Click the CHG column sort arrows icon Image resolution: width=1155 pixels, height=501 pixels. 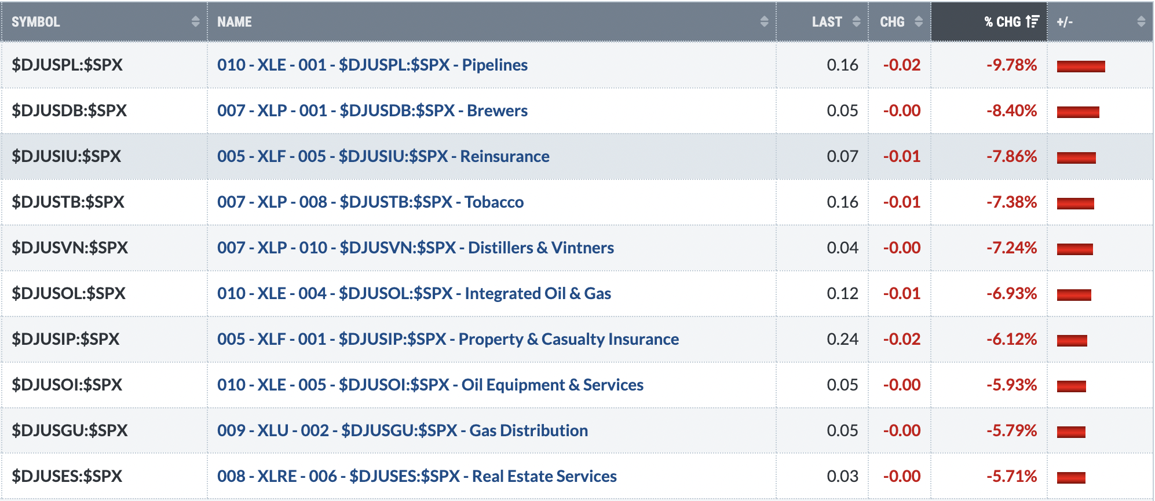[919, 21]
